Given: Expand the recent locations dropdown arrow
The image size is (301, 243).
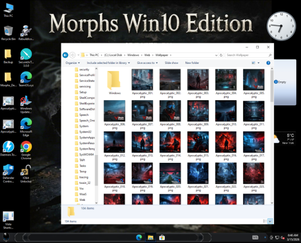Looking at the screenshot, I should (x=78, y=55).
